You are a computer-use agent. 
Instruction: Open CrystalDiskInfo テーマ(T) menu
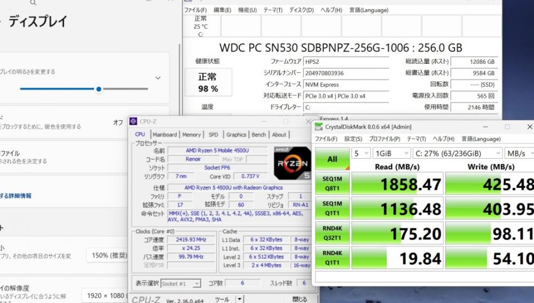(273, 10)
